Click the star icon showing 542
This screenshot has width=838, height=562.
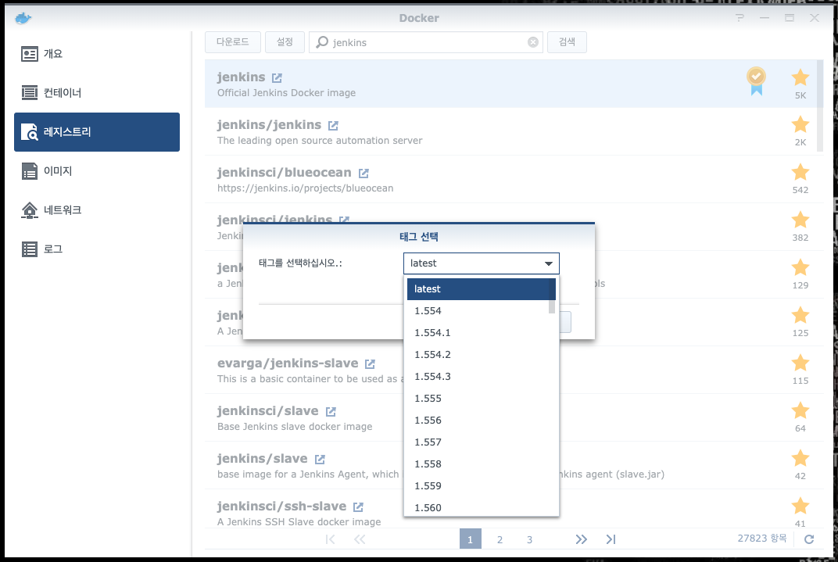[x=800, y=172]
